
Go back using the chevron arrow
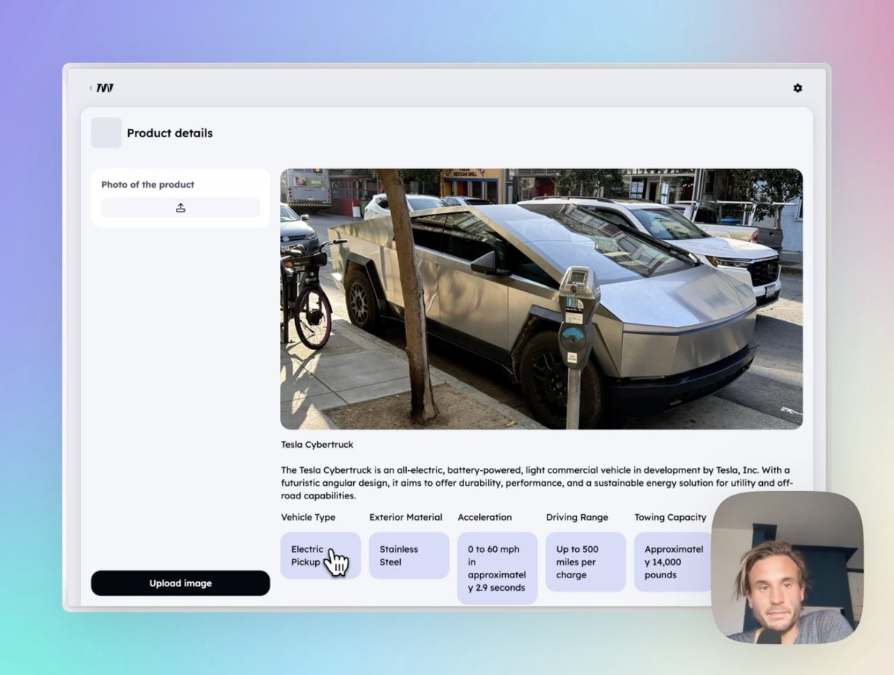[x=91, y=88]
